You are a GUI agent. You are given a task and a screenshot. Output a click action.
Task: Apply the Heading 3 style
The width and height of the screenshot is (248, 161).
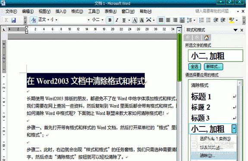point(213,118)
